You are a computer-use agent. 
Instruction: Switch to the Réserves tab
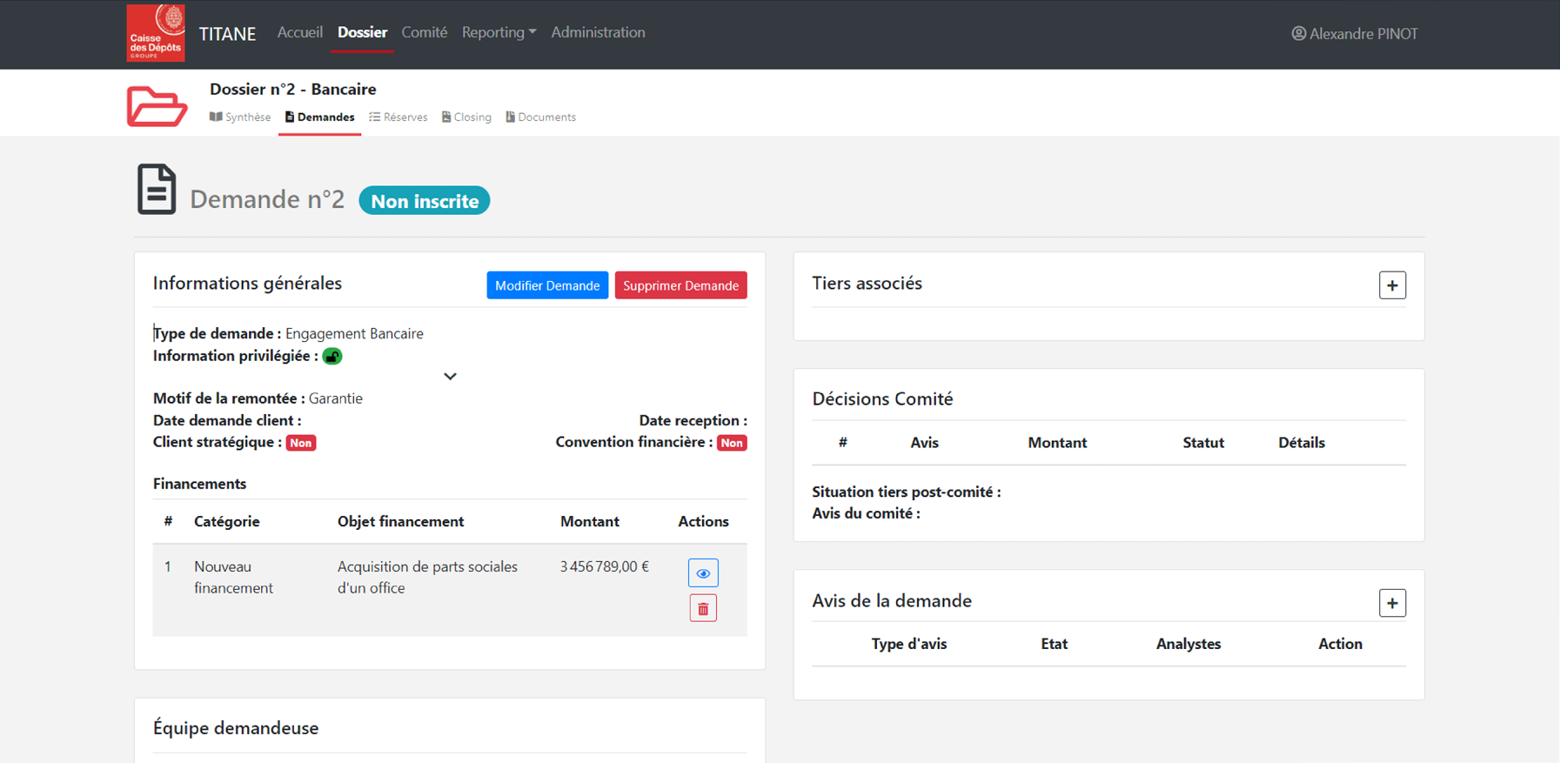(398, 117)
